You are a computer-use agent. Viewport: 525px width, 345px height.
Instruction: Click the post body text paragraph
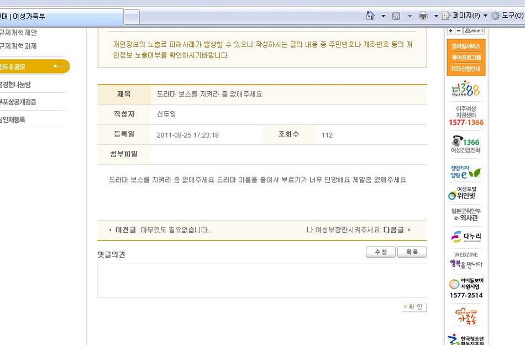258,180
